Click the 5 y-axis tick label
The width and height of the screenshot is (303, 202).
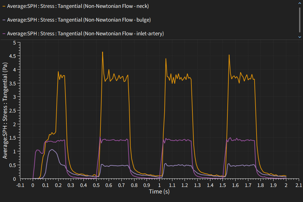pos(14,42)
